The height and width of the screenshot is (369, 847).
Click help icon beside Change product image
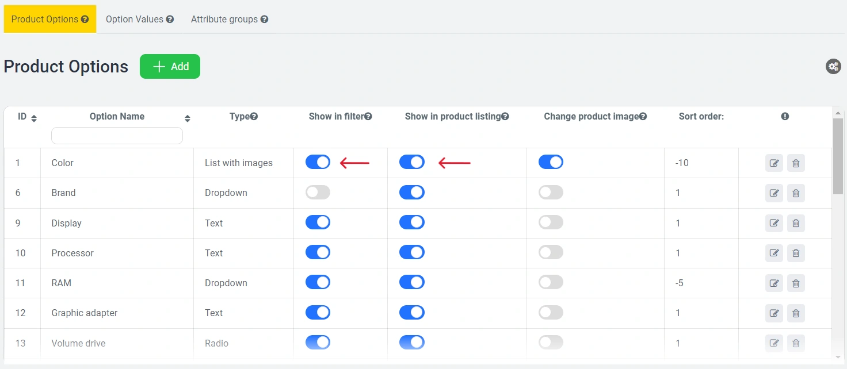pos(643,117)
